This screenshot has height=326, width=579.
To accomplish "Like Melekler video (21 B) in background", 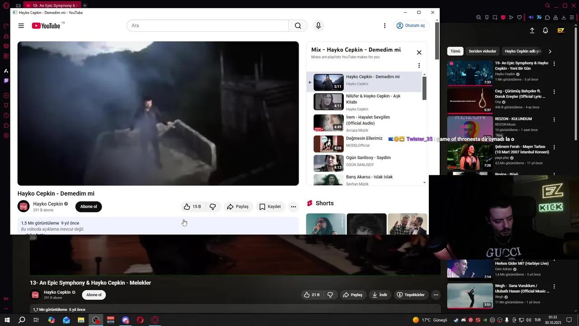I will (312, 295).
